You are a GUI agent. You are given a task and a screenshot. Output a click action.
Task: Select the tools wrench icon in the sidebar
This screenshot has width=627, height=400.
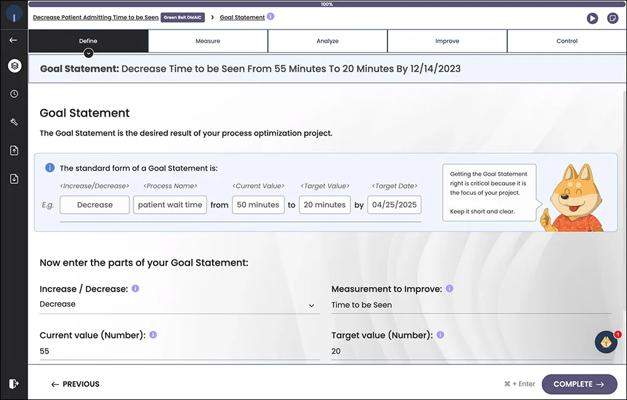[x=13, y=122]
